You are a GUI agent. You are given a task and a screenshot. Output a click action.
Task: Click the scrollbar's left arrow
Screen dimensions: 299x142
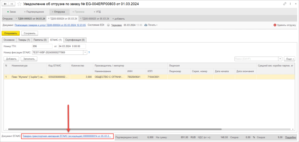point(6,129)
